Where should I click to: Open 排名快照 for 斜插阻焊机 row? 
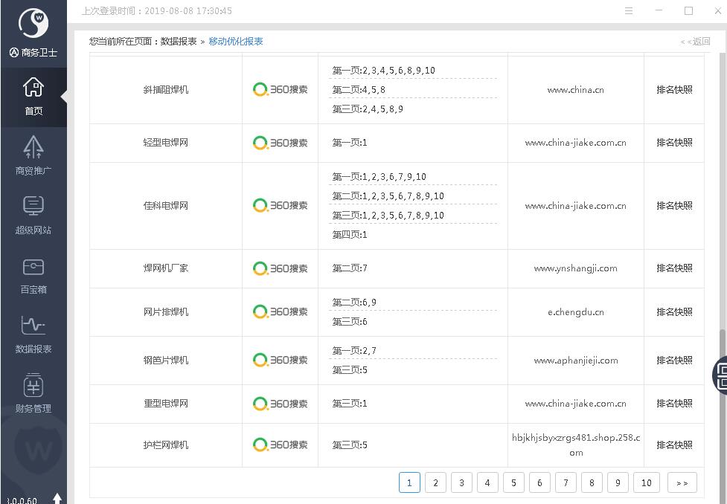[674, 90]
